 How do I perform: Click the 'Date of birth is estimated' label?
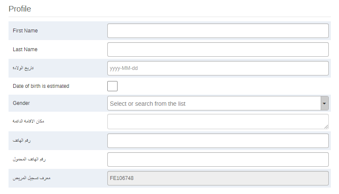[x=41, y=86]
